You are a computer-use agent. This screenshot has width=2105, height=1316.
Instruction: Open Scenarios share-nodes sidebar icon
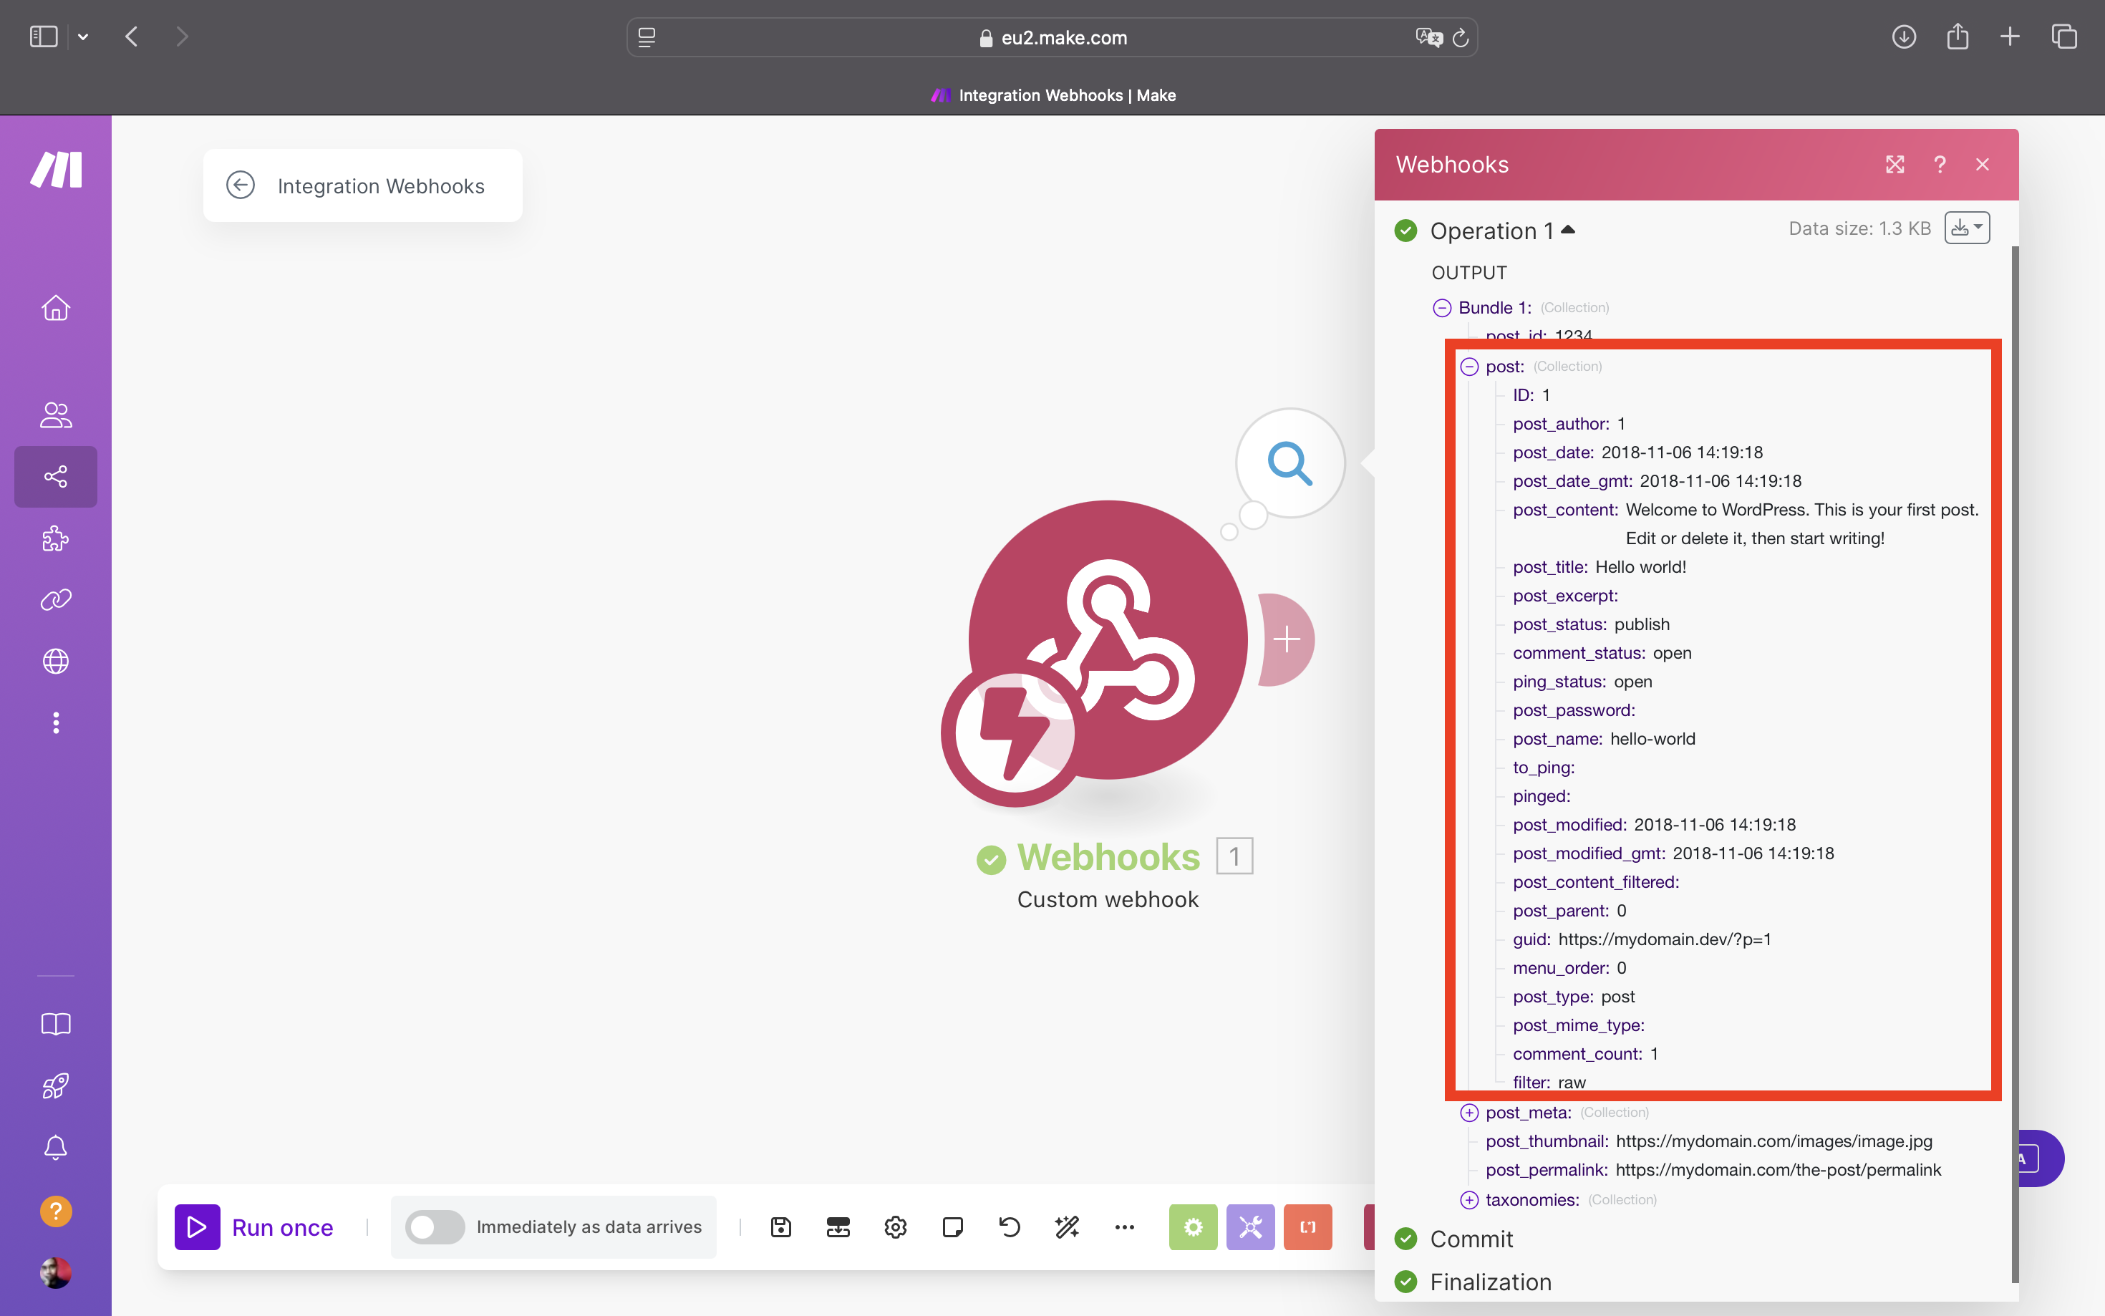(56, 477)
